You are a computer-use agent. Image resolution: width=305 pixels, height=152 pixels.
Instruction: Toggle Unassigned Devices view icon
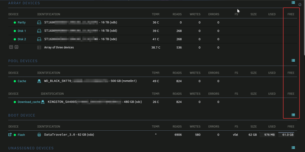point(293,148)
